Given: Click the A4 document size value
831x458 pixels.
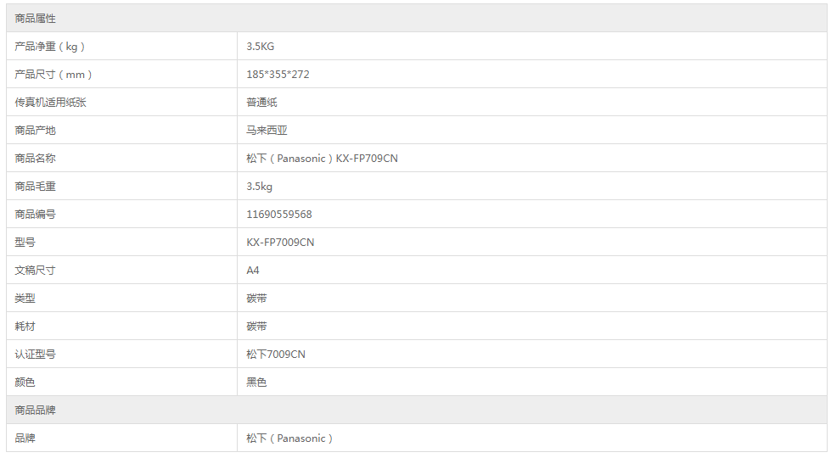Looking at the screenshot, I should pos(253,271).
